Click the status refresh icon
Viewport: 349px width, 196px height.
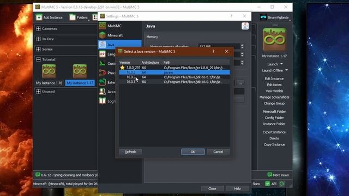click(x=282, y=184)
